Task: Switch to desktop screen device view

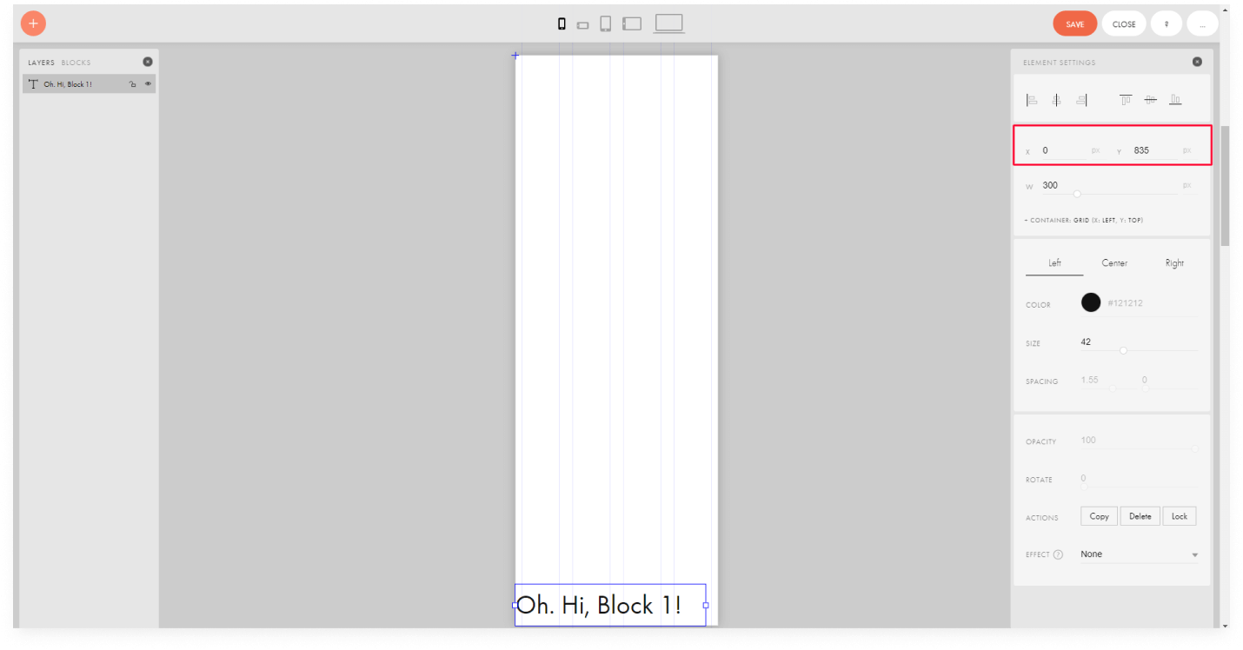Action: [x=668, y=23]
